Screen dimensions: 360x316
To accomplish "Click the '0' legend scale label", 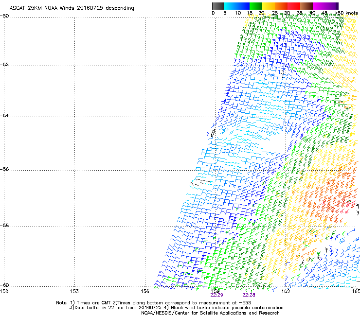I will (213, 13).
